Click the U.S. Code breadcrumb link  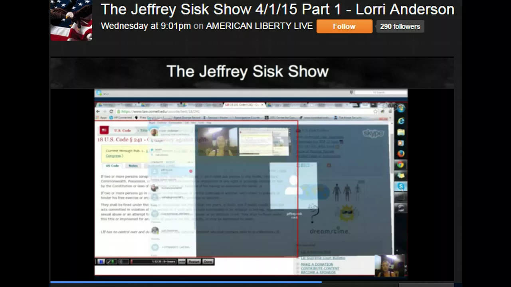[122, 130]
